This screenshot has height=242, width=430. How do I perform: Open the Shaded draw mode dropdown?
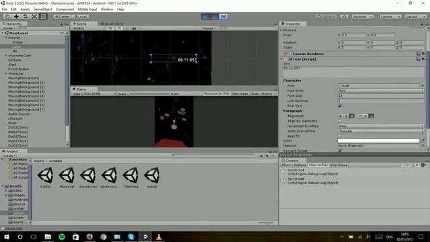pyautogui.click(x=88, y=28)
